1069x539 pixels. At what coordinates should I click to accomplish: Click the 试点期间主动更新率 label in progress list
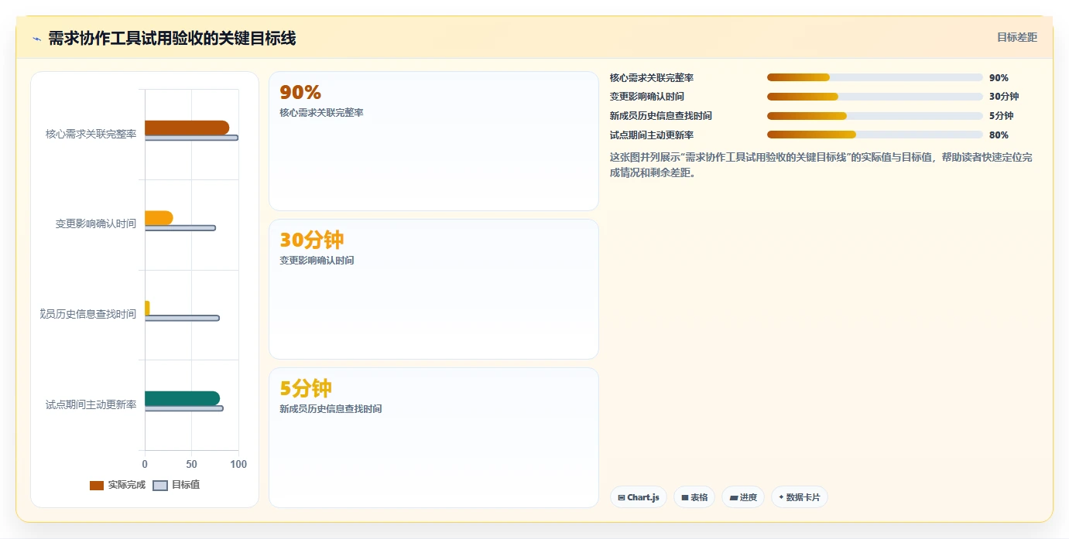[x=652, y=135]
